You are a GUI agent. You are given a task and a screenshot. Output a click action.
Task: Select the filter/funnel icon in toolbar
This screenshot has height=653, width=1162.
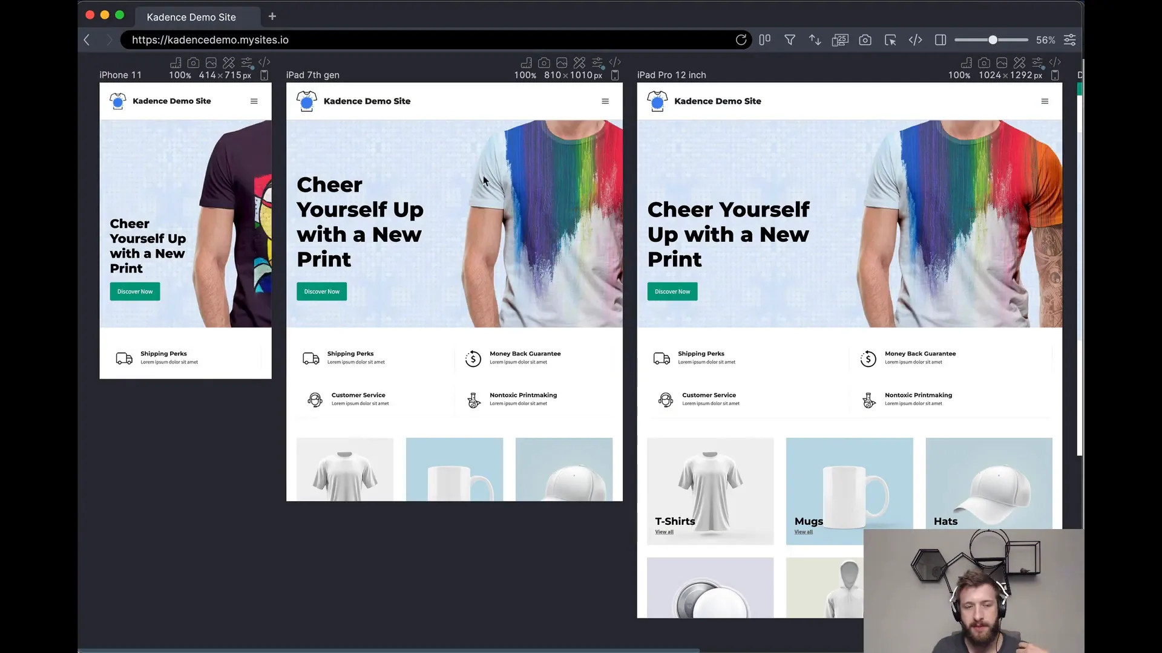click(790, 40)
